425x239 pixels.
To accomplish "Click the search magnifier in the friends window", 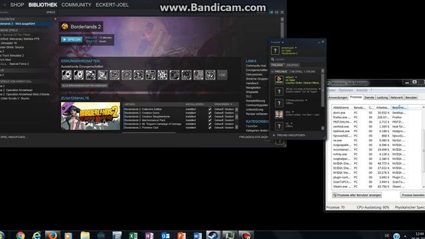I will pyautogui.click(x=273, y=59).
